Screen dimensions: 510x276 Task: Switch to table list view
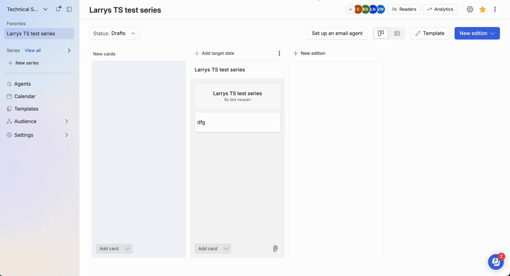[x=397, y=33]
